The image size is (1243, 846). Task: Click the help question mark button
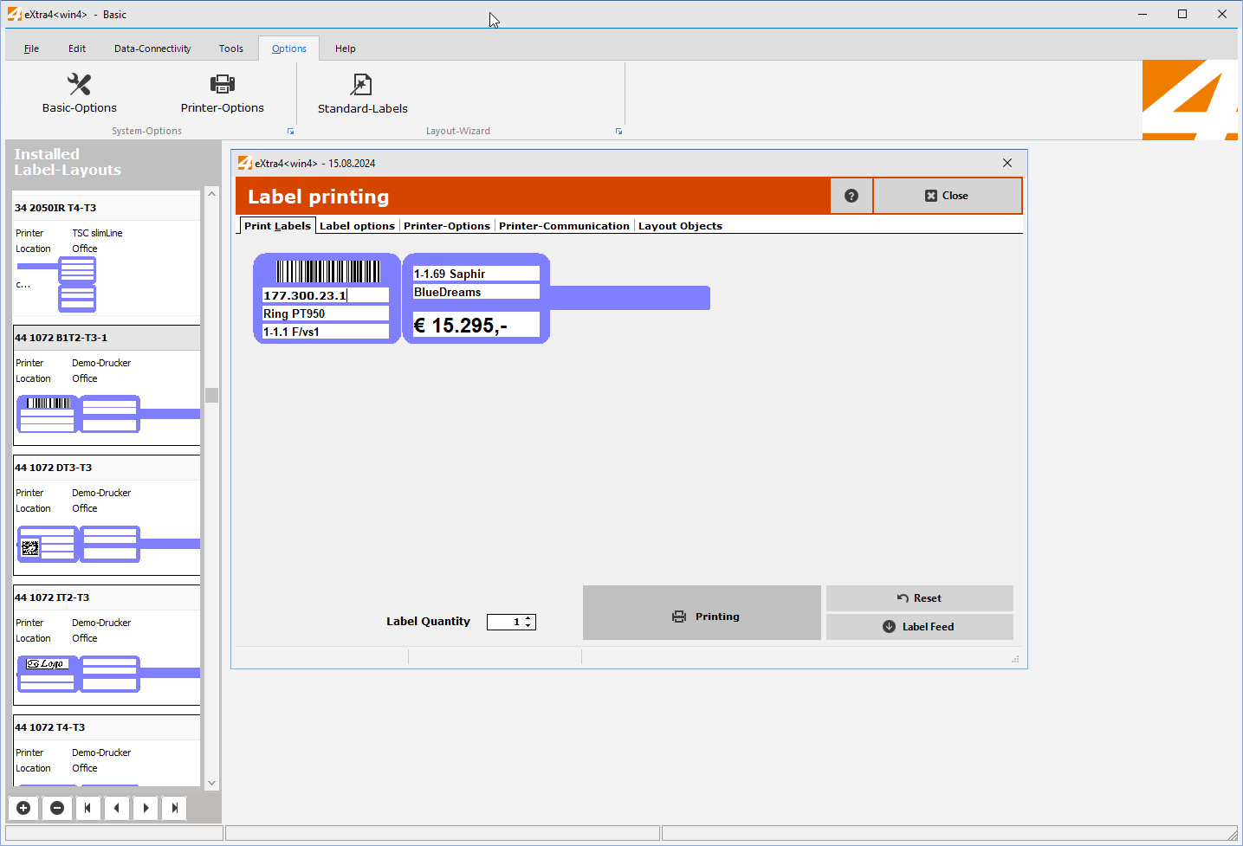[851, 196]
